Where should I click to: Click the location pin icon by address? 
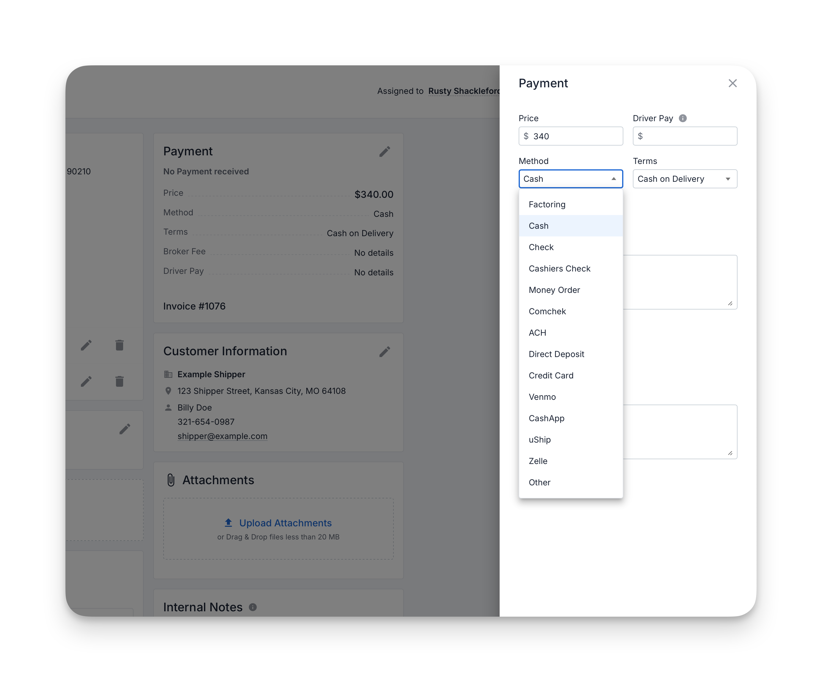coord(168,391)
